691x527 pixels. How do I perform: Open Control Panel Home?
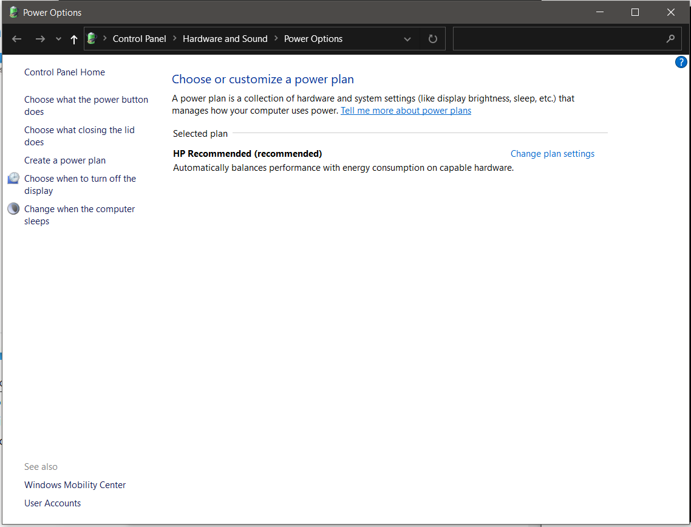coord(64,72)
